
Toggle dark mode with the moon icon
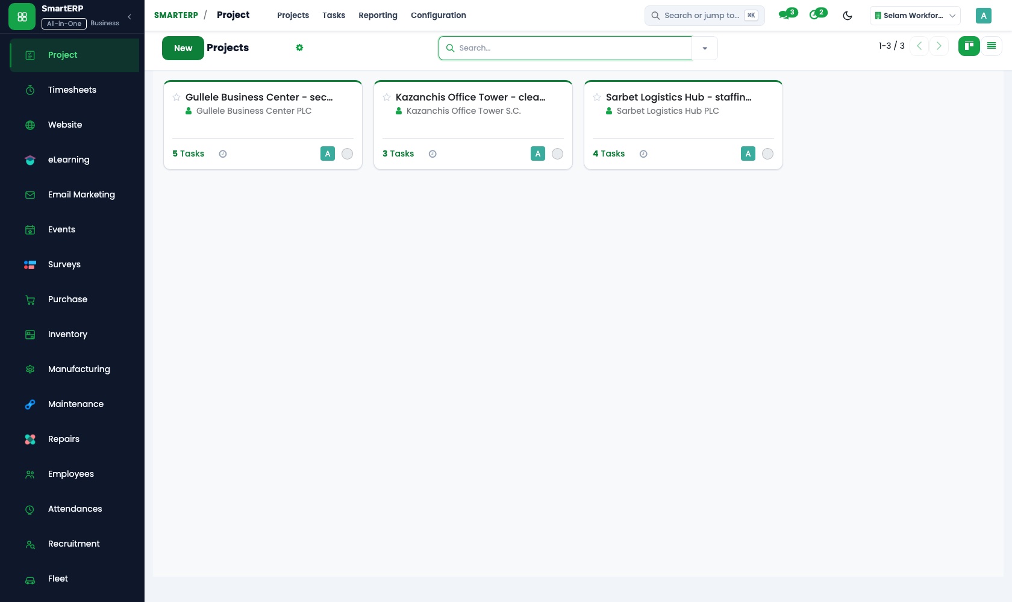(848, 16)
